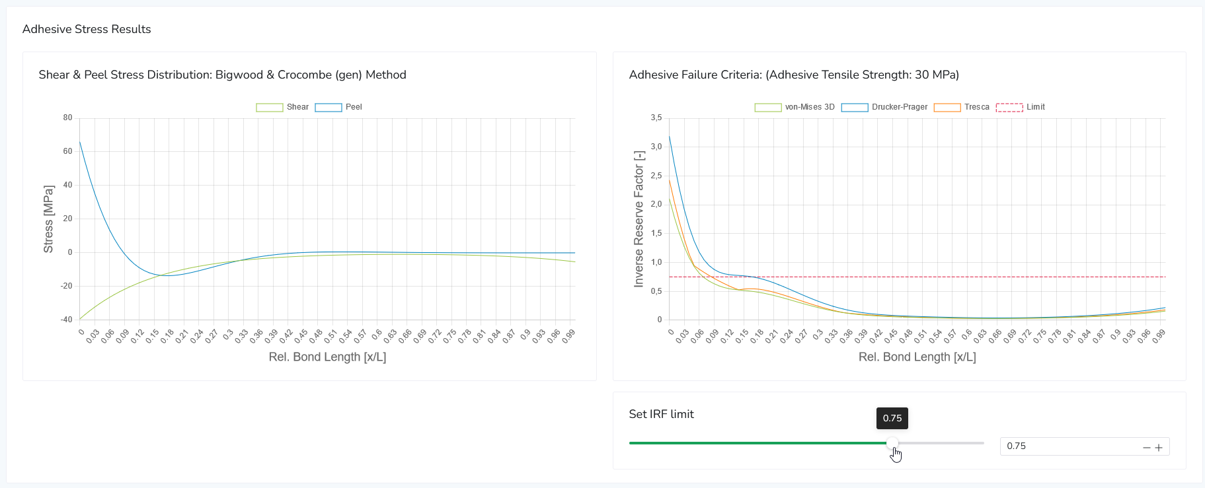Click the Stress [MPa] axis label
This screenshot has height=488, width=1205.
48,219
